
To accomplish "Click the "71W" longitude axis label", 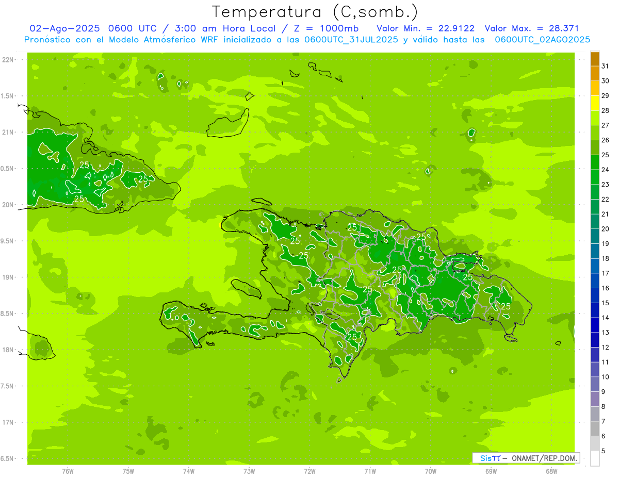I will (370, 471).
